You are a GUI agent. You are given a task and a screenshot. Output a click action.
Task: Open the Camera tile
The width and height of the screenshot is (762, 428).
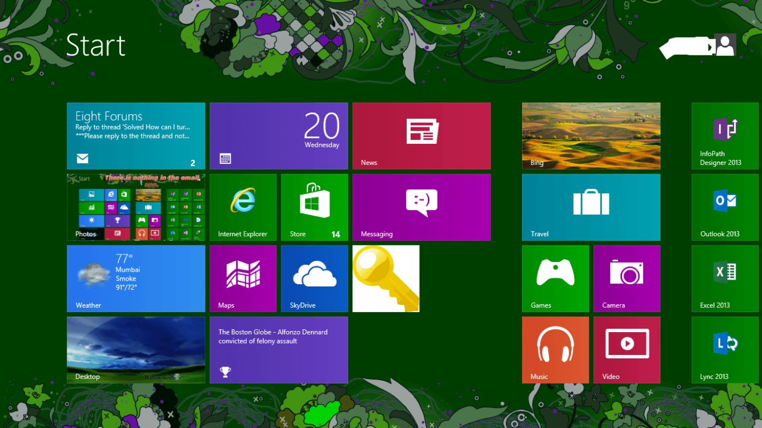pyautogui.click(x=627, y=278)
